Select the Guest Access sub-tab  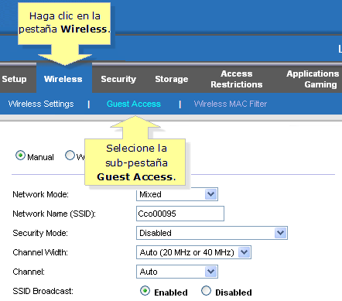[134, 104]
